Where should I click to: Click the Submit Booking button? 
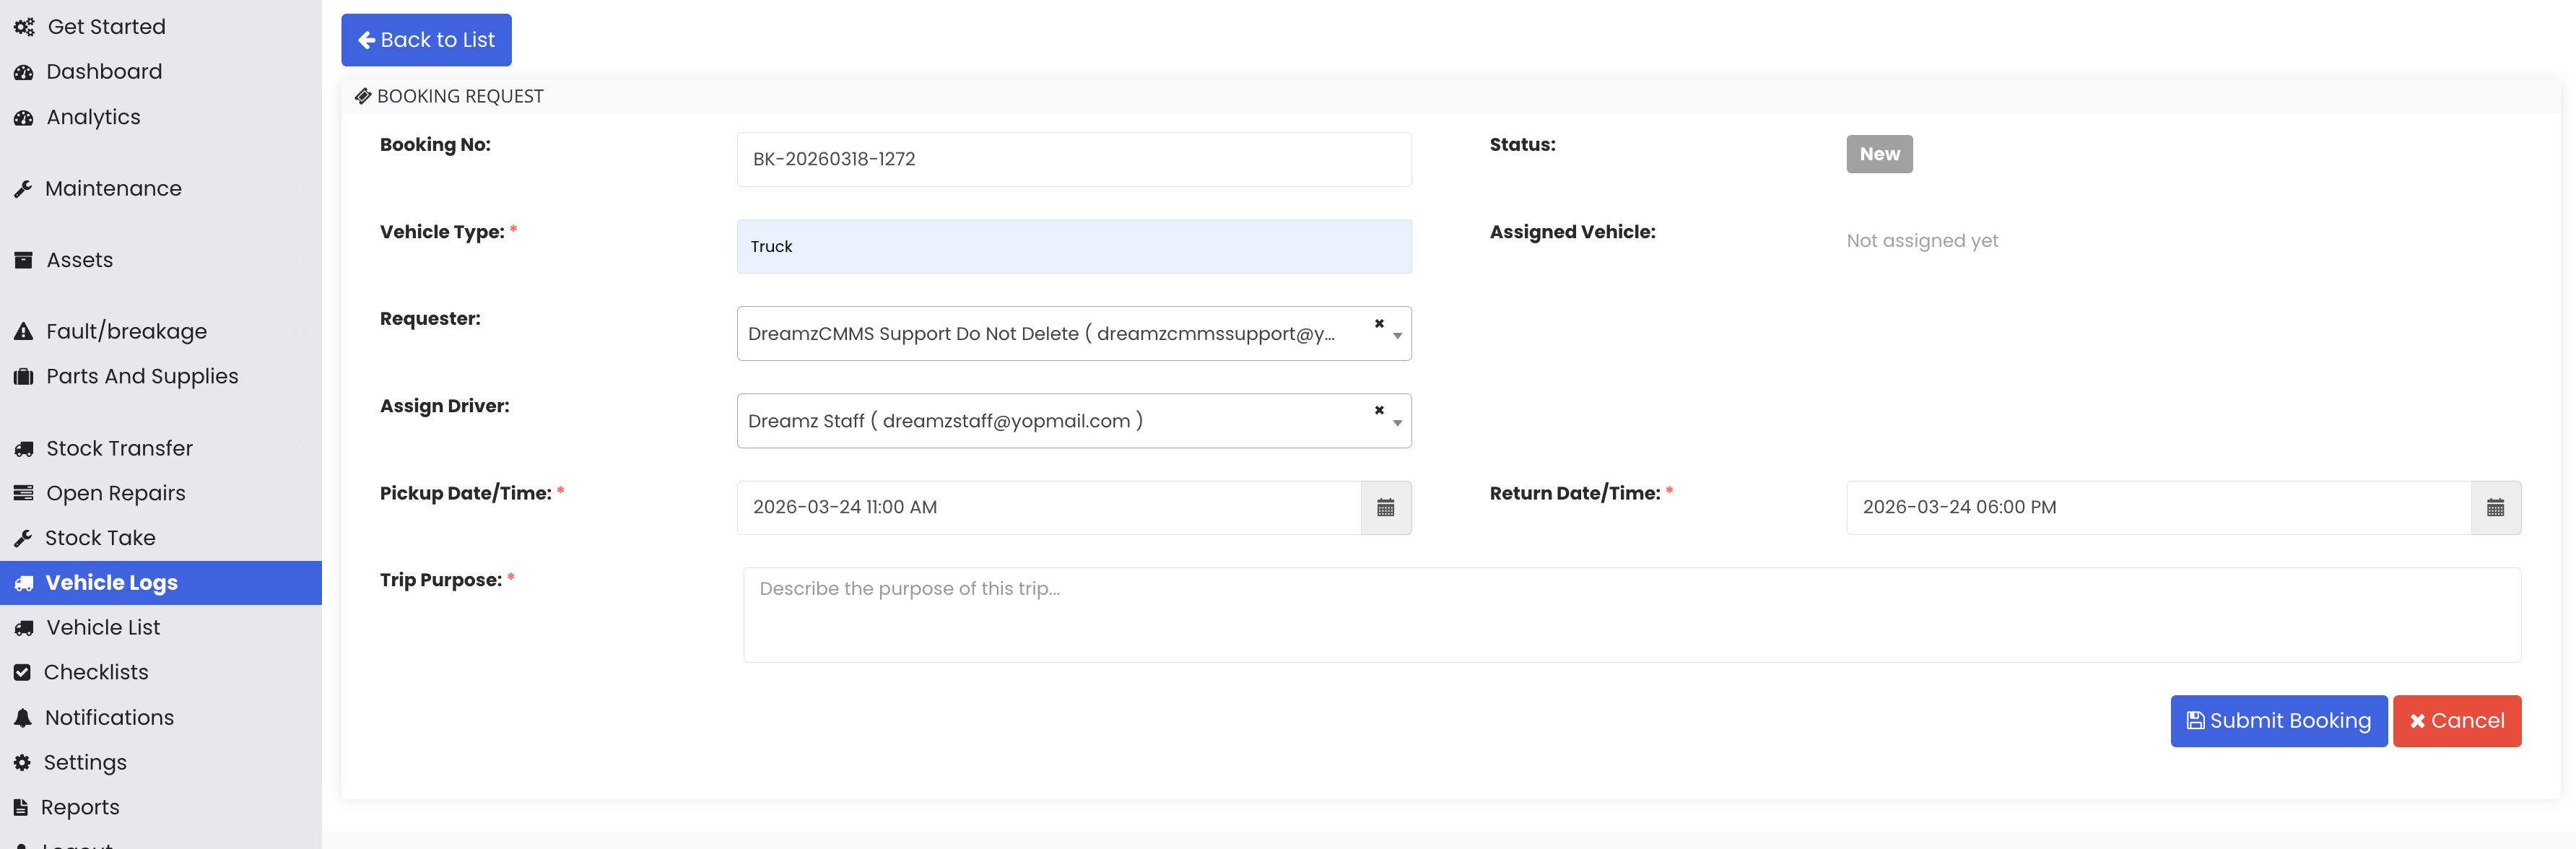(x=2278, y=721)
